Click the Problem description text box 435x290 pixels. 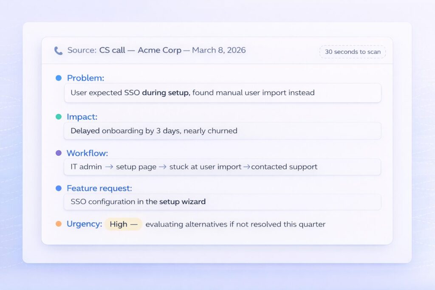(x=222, y=93)
